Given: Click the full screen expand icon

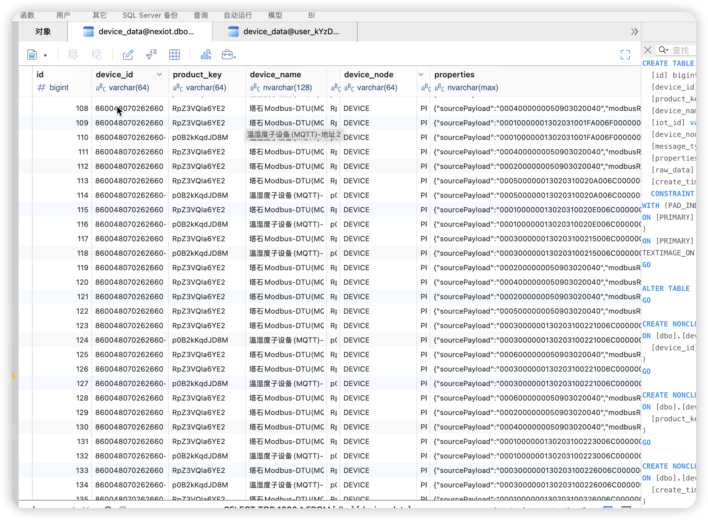Looking at the screenshot, I should [x=625, y=55].
